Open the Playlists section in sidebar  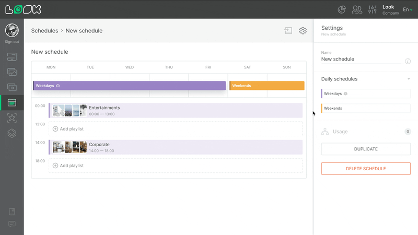12,87
